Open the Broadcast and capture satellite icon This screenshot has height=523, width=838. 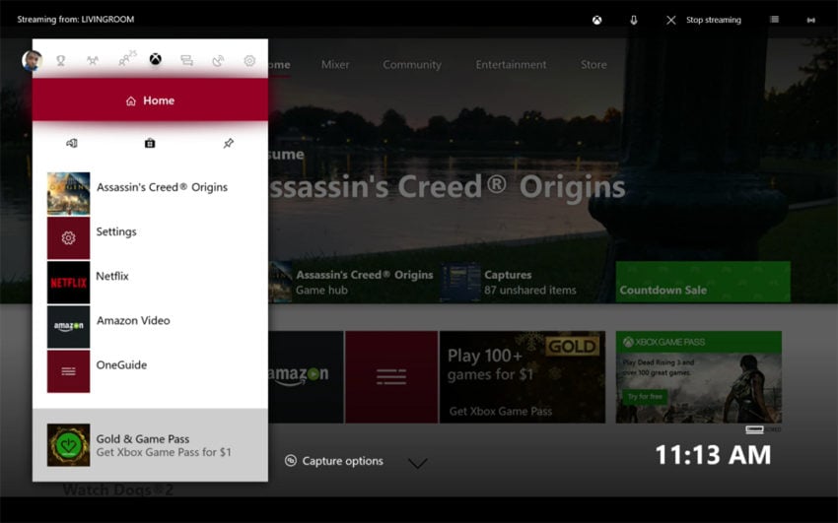tap(218, 61)
